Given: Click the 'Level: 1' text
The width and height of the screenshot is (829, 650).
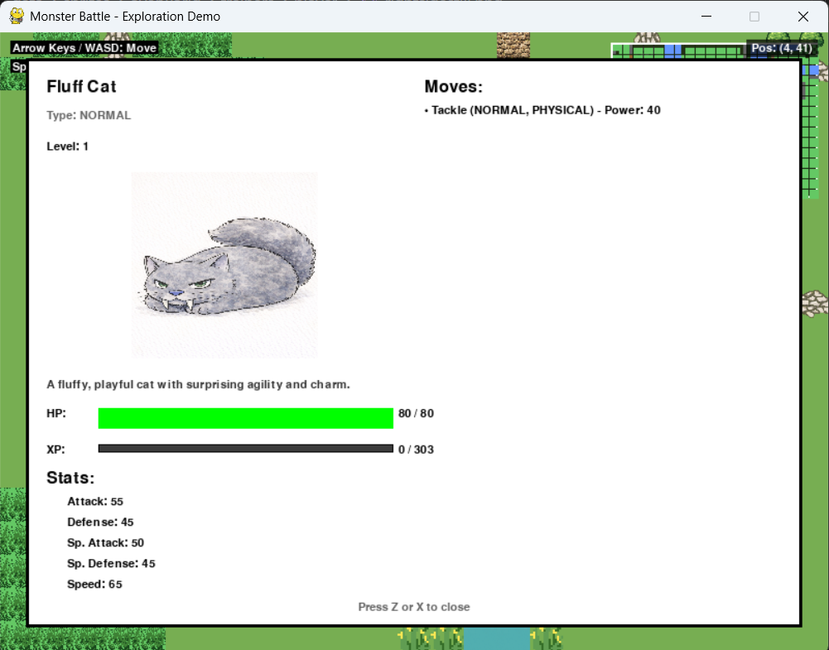Looking at the screenshot, I should click(67, 147).
